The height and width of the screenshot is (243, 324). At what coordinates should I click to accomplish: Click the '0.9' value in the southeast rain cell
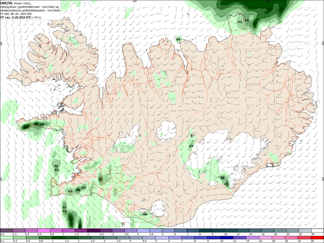[222, 178]
